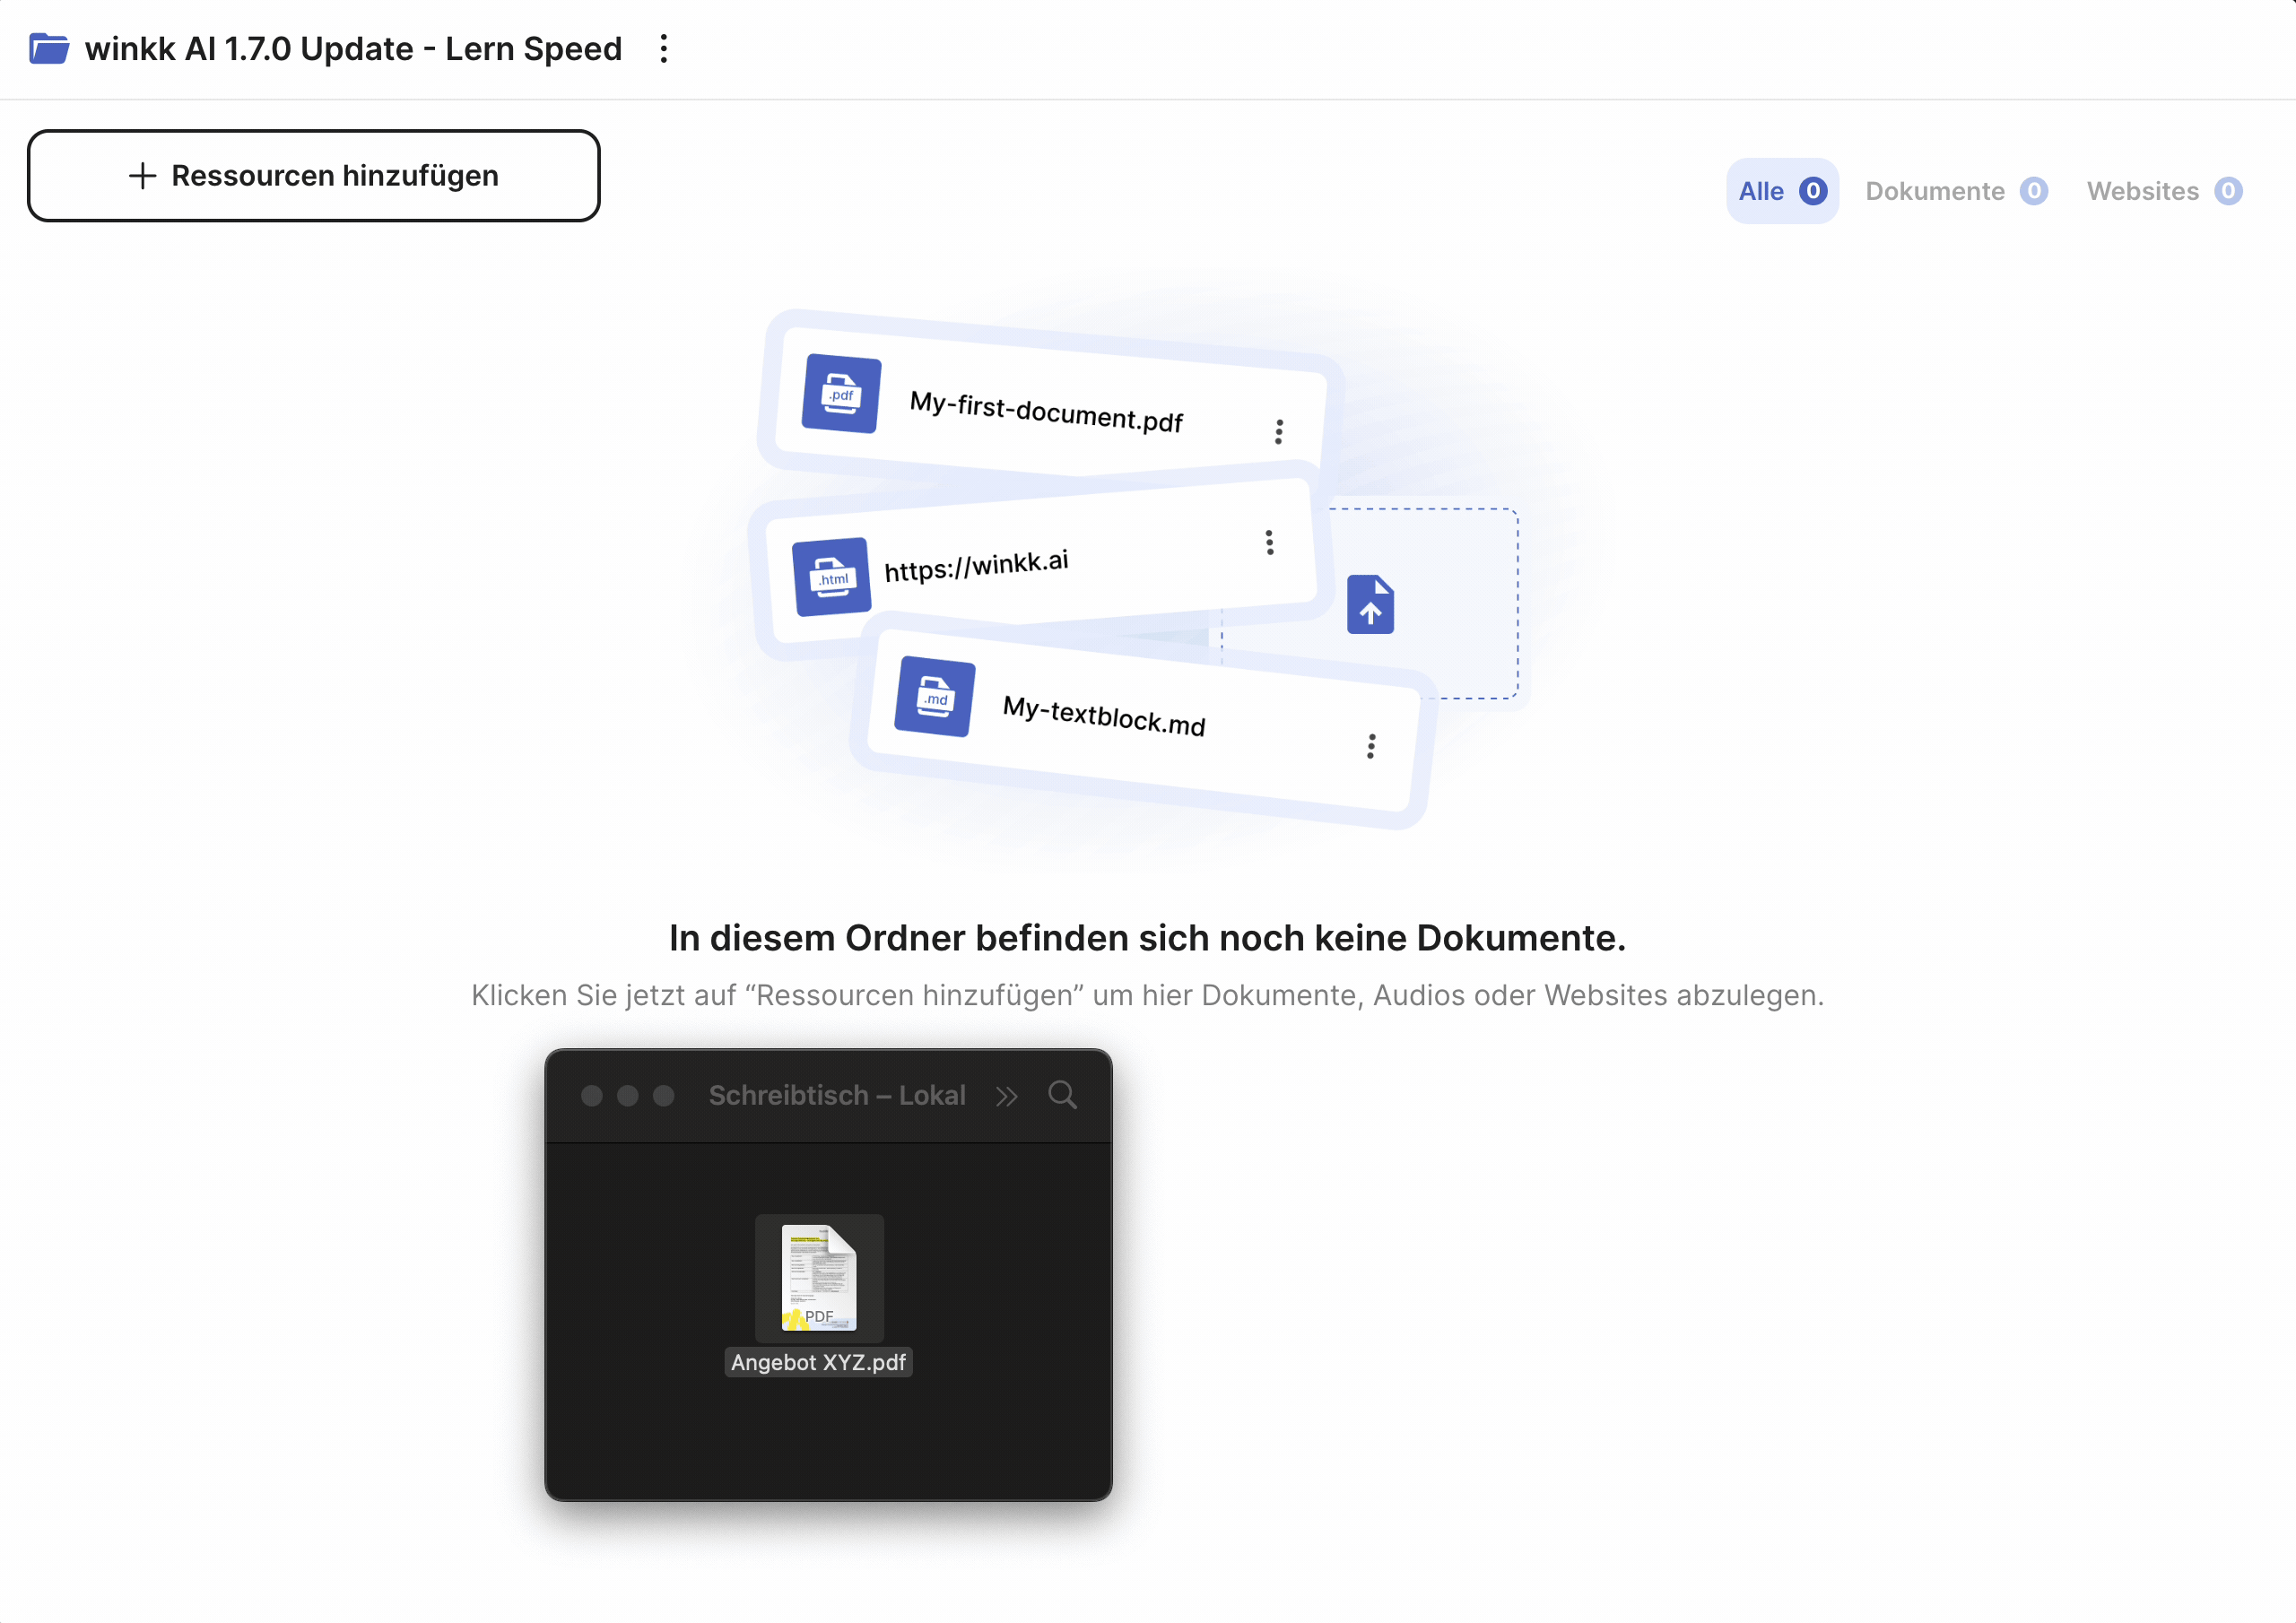Click the Schreibtisch – Lokal window title
This screenshot has width=2296, height=1623.
(x=837, y=1095)
